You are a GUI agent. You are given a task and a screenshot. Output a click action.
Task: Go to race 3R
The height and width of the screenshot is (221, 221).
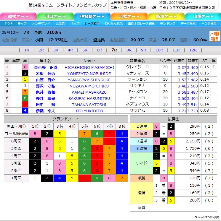[x=56, y=50]
